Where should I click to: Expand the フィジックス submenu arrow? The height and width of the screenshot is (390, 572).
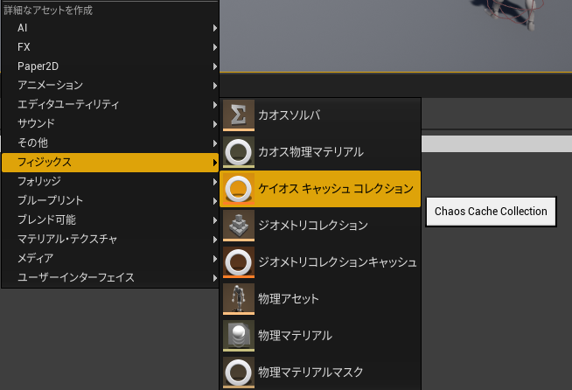click(215, 163)
